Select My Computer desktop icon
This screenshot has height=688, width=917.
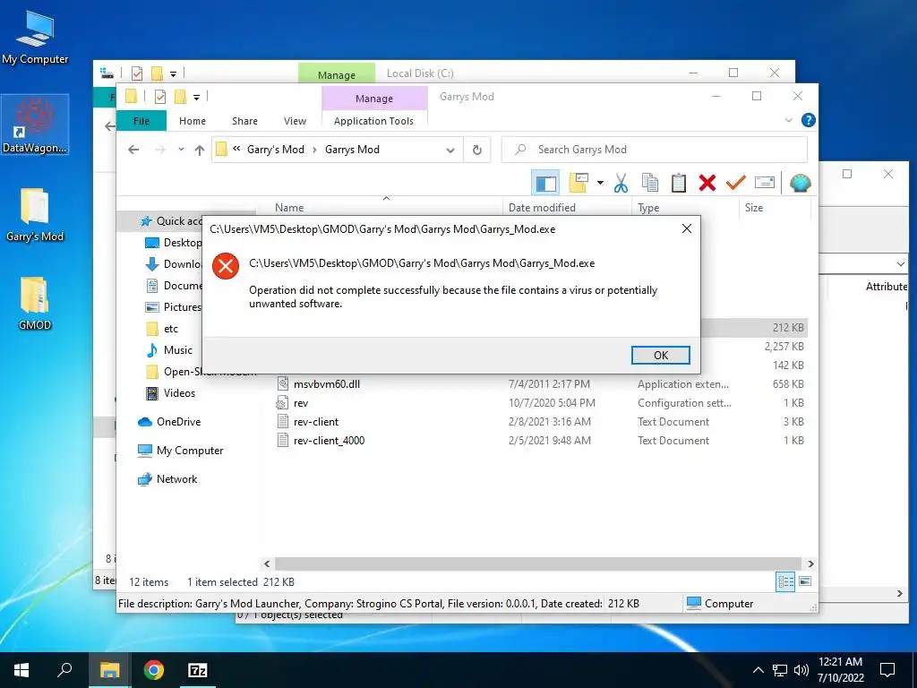pos(35,38)
